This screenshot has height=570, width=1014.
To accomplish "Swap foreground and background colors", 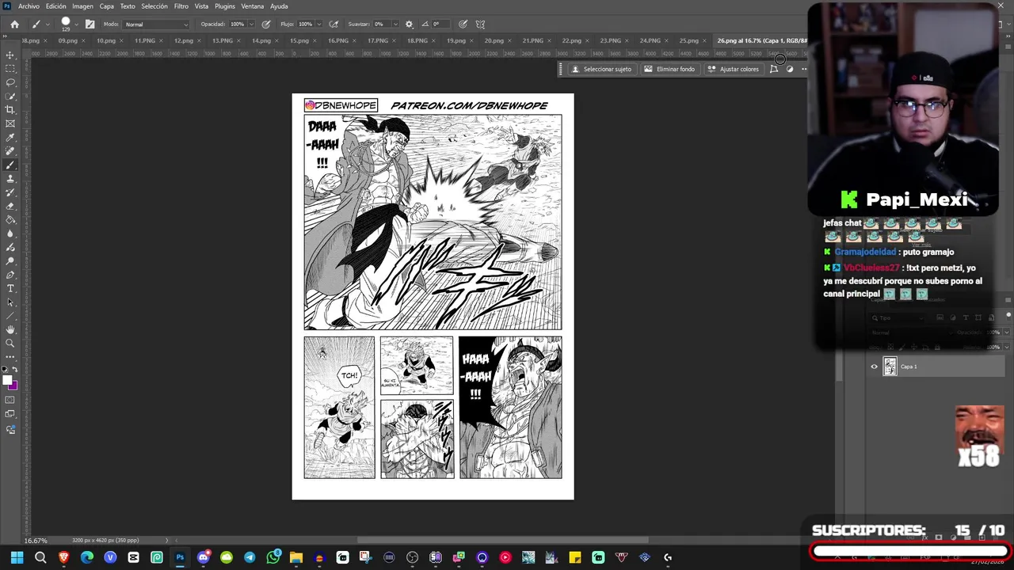I will [x=15, y=370].
